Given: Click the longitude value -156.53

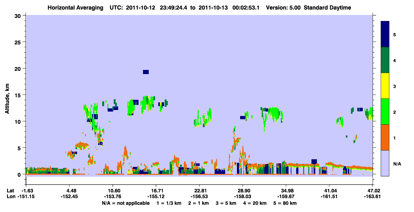Looking at the screenshot, I should point(199,196).
